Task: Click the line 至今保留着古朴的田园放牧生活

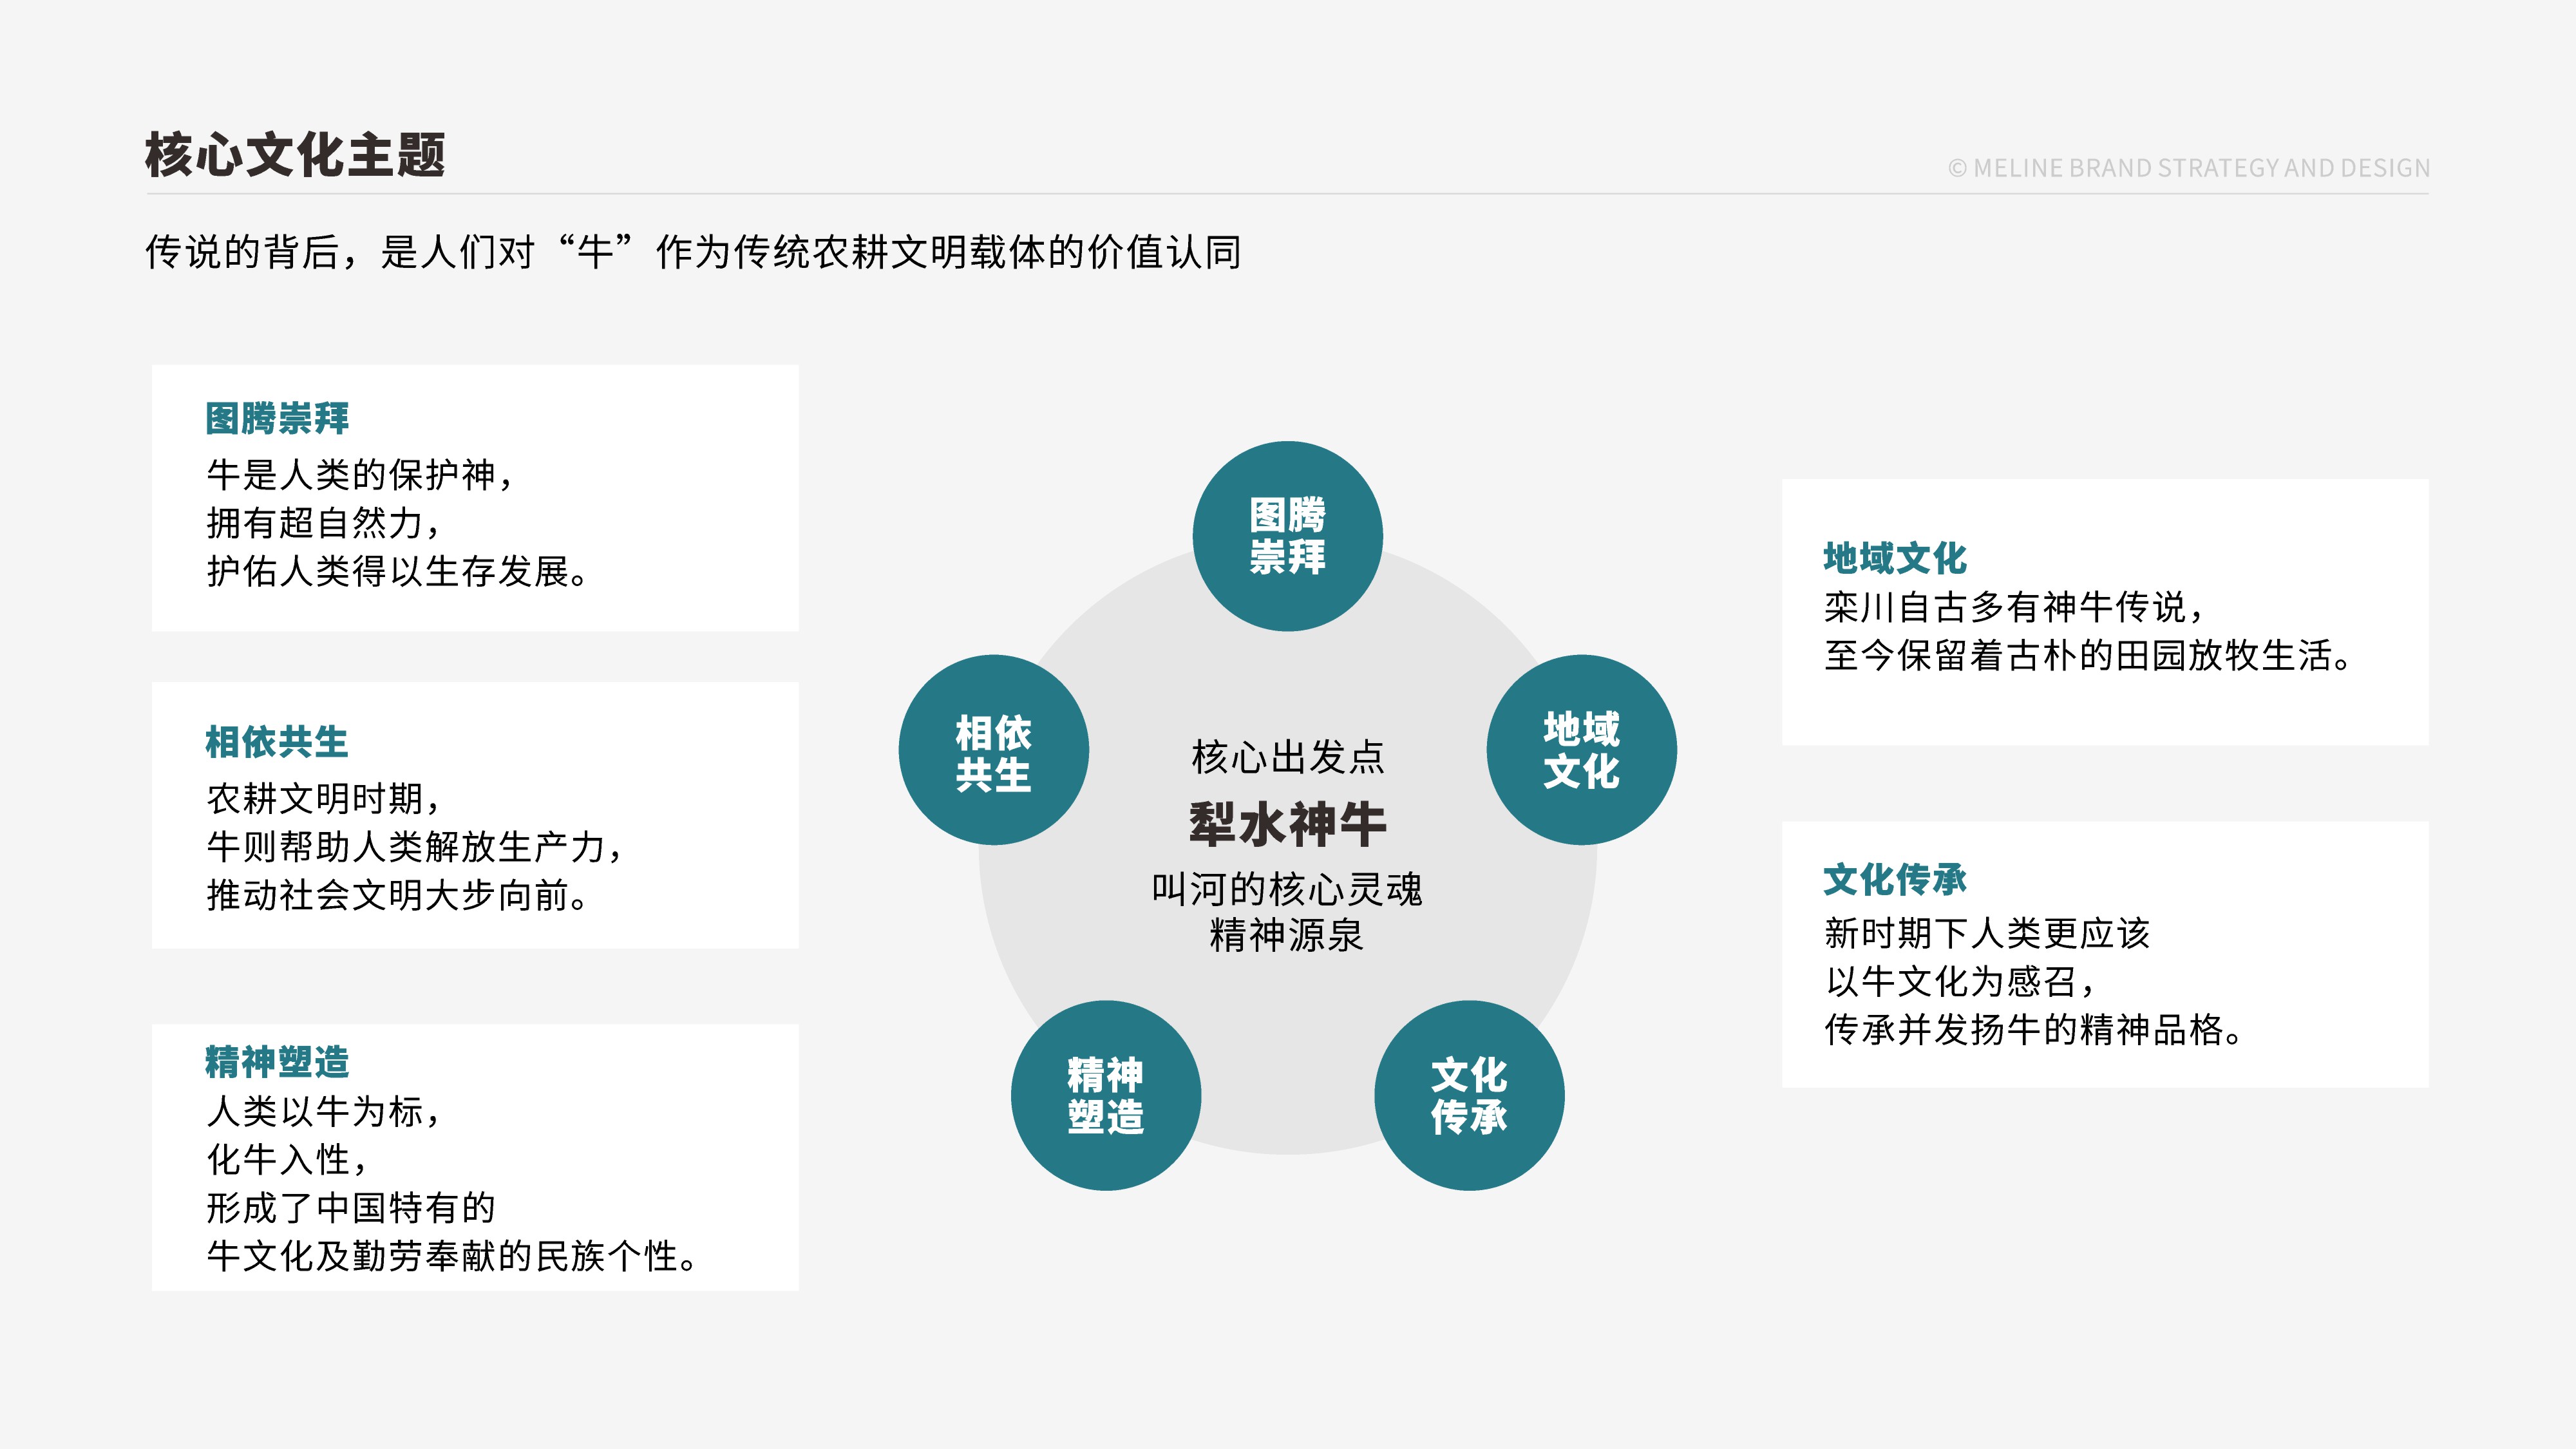Action: (x=2088, y=655)
